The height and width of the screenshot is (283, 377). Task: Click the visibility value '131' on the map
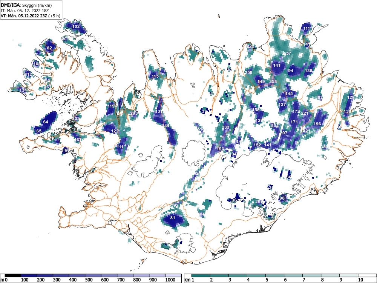pyautogui.click(x=159, y=111)
